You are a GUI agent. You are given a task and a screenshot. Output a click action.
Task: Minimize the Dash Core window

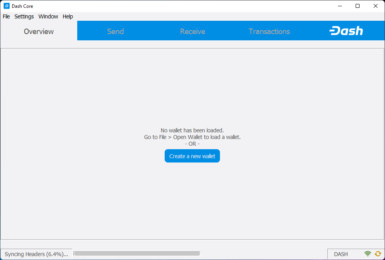coord(340,6)
